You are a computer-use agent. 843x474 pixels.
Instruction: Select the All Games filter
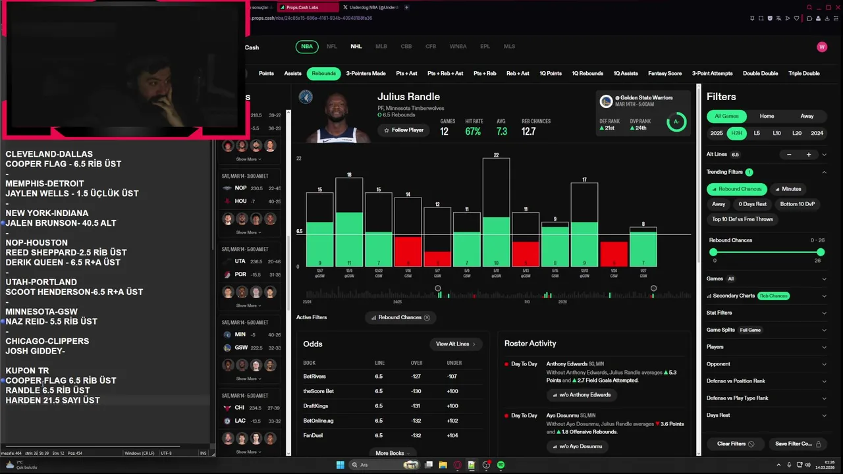[727, 116]
